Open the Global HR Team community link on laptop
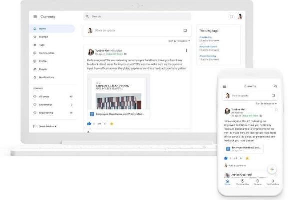 114,54
